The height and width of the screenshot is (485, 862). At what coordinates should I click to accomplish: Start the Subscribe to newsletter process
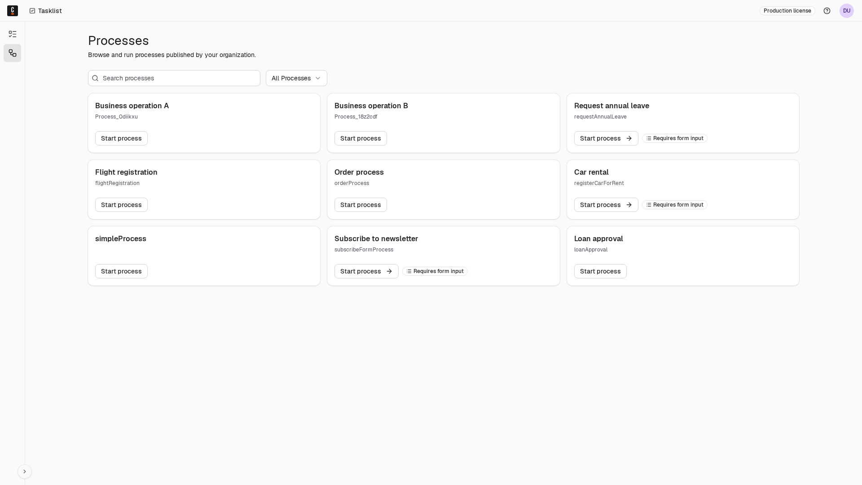(x=366, y=271)
